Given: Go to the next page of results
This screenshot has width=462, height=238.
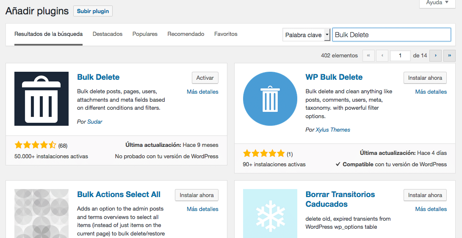Looking at the screenshot, I should [435, 56].
